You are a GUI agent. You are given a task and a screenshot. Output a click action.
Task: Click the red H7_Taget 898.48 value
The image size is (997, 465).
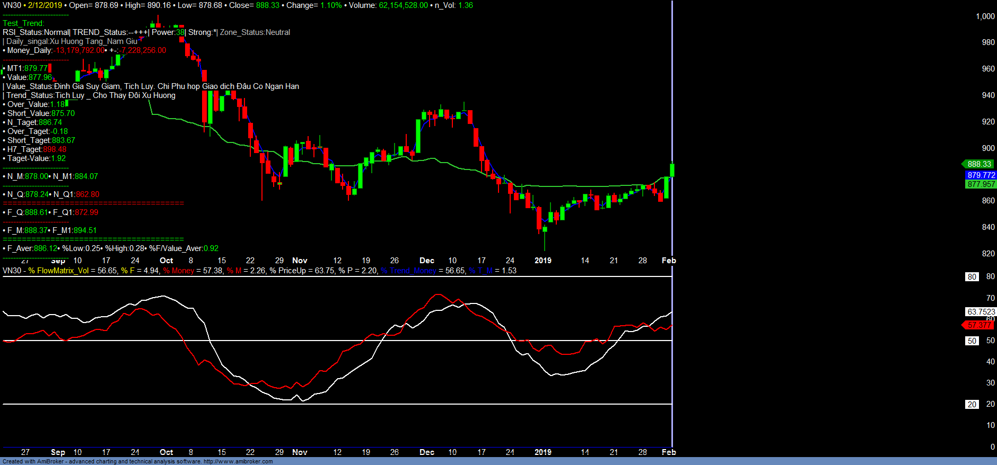coord(55,149)
